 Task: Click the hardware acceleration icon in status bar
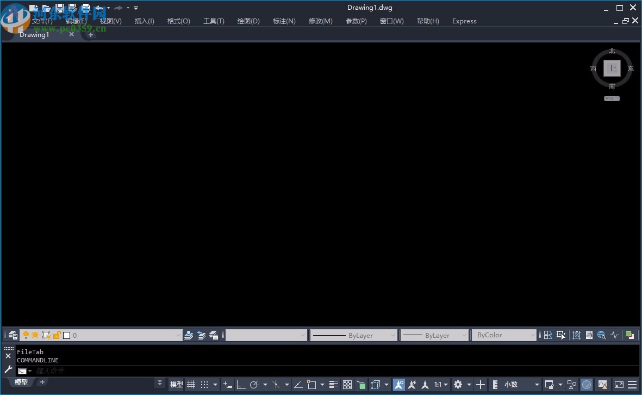(x=587, y=385)
